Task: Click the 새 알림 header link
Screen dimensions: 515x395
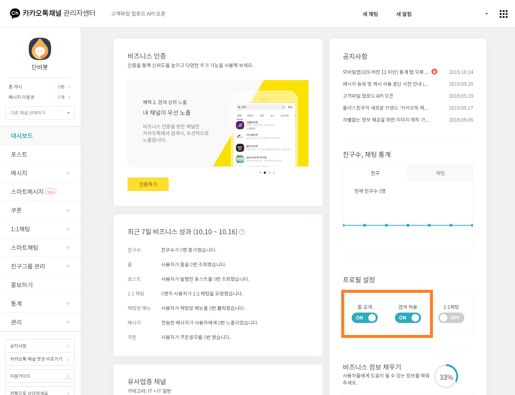Action: pos(404,14)
